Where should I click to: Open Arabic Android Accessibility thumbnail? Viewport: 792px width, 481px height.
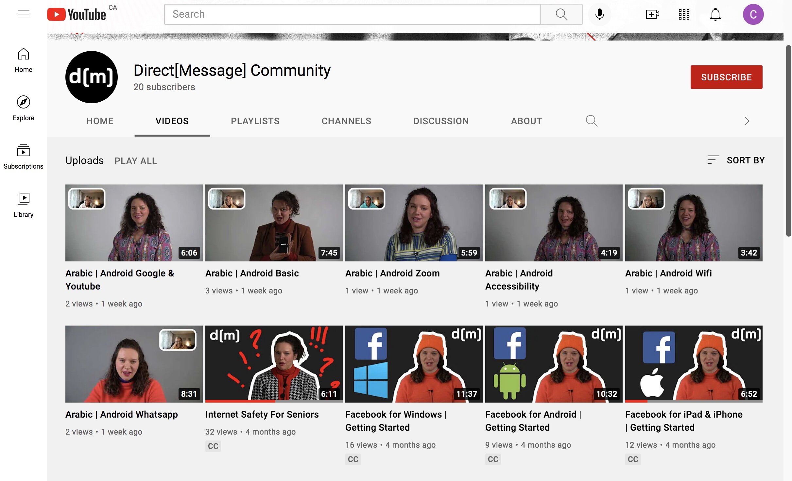pos(554,223)
